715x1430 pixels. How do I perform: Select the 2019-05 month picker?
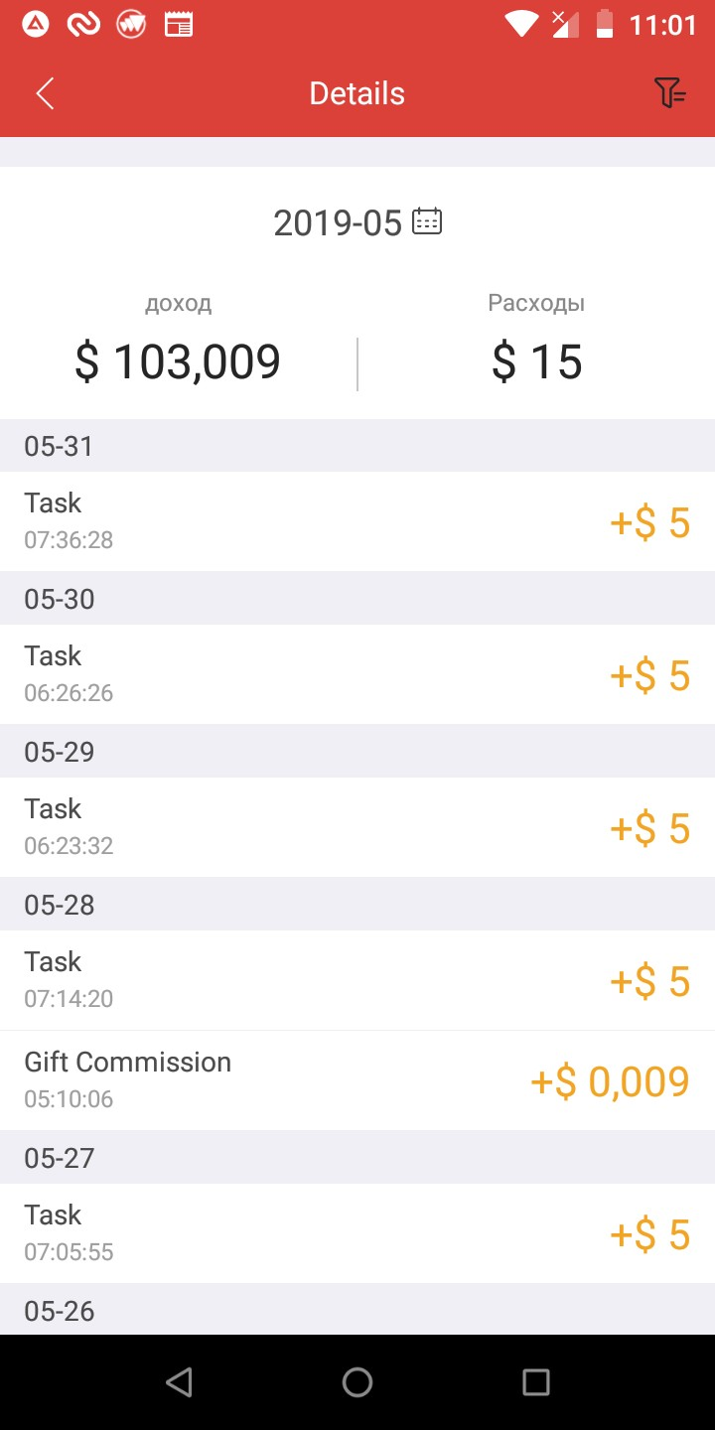pyautogui.click(x=339, y=222)
